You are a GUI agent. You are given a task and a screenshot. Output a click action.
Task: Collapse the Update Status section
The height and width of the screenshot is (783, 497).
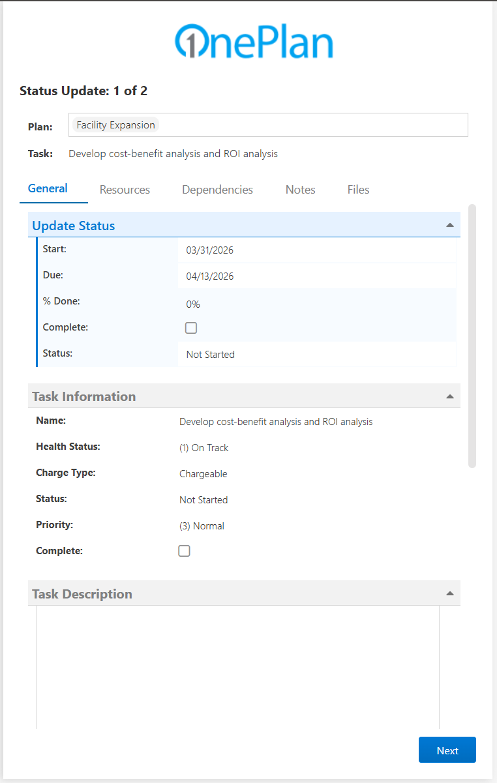tap(449, 225)
